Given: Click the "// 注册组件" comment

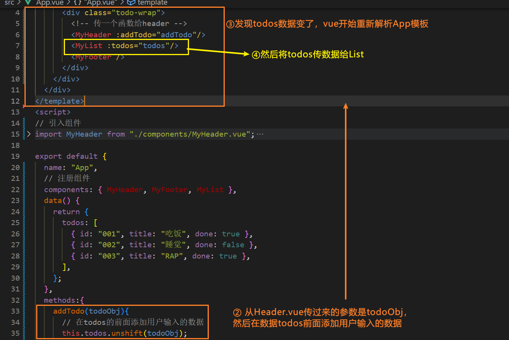Looking at the screenshot, I should (67, 179).
